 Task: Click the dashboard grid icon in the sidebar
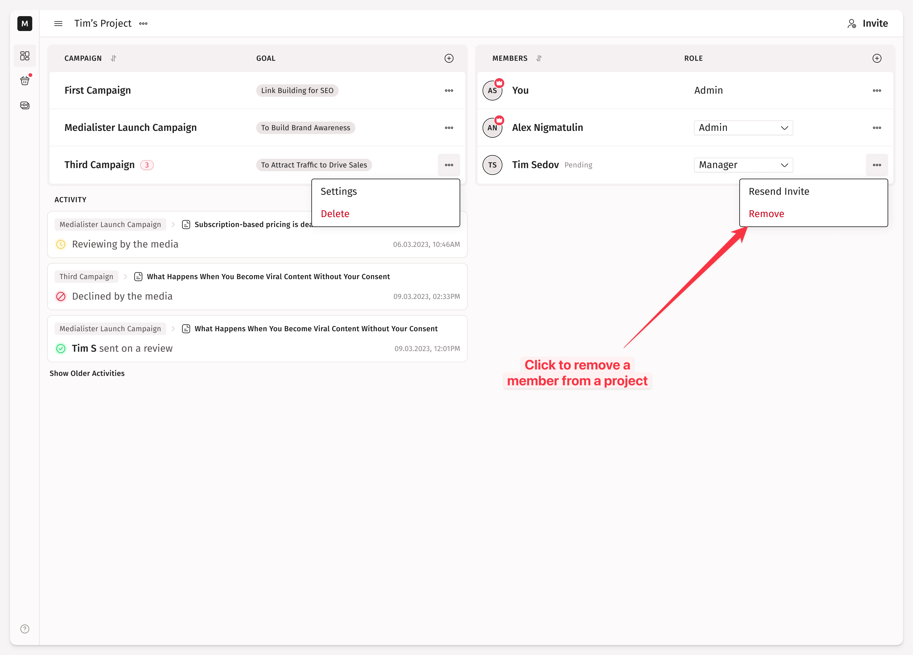24,56
